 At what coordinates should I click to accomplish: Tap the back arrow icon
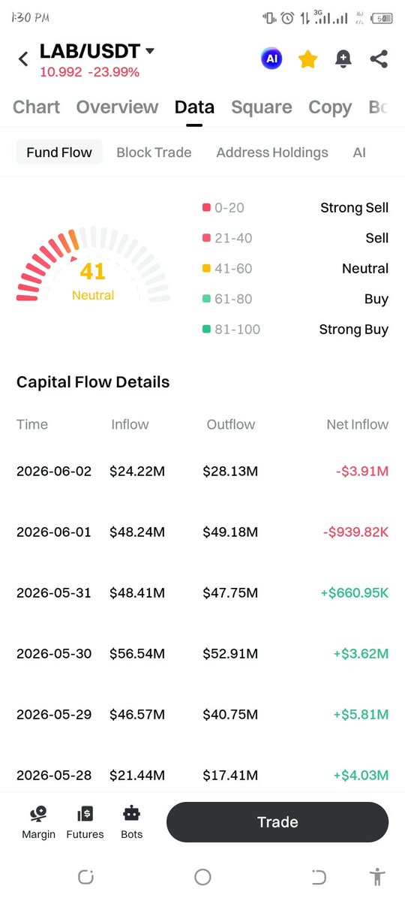coord(22,59)
